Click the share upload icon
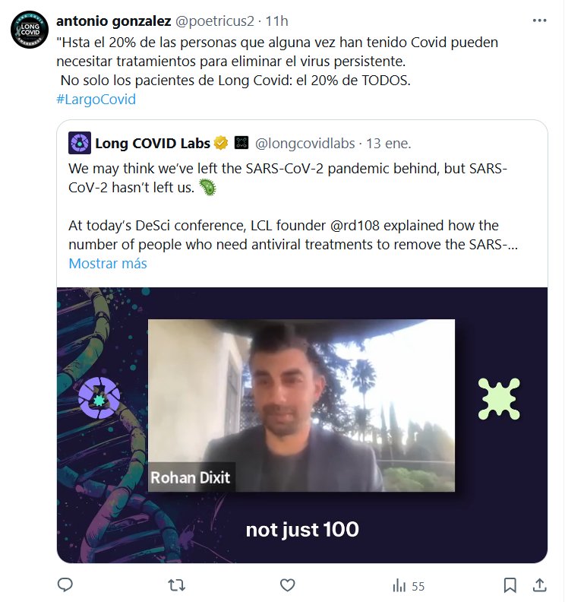 click(539, 585)
